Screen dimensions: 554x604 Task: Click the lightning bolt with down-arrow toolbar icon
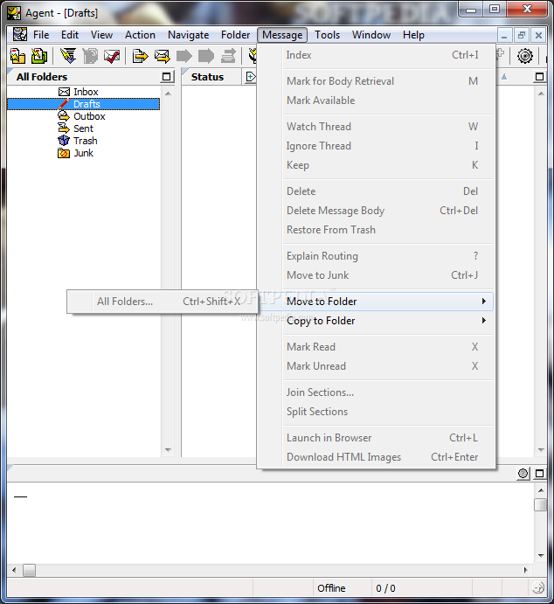coord(68,56)
